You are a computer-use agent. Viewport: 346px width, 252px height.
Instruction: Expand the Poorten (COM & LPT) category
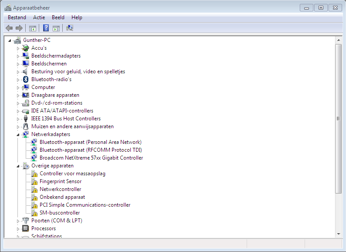(18, 221)
